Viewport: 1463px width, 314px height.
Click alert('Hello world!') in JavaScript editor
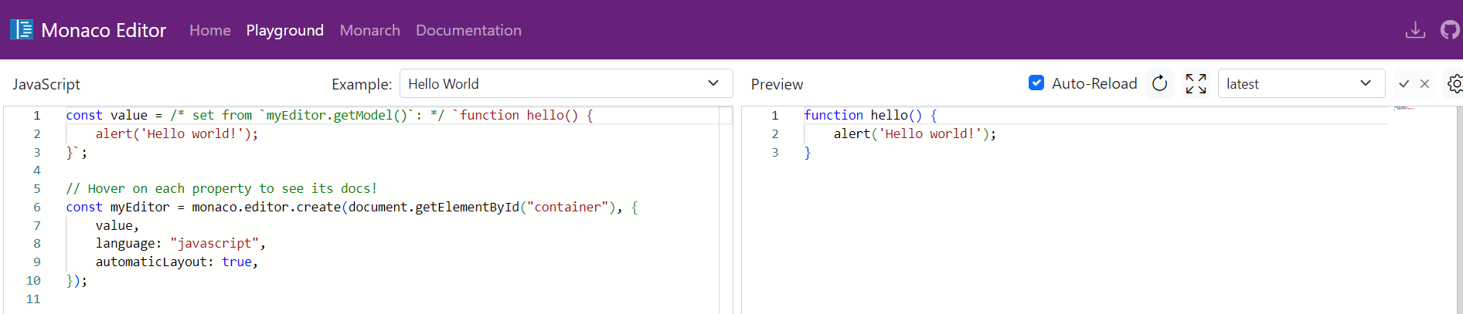point(173,133)
